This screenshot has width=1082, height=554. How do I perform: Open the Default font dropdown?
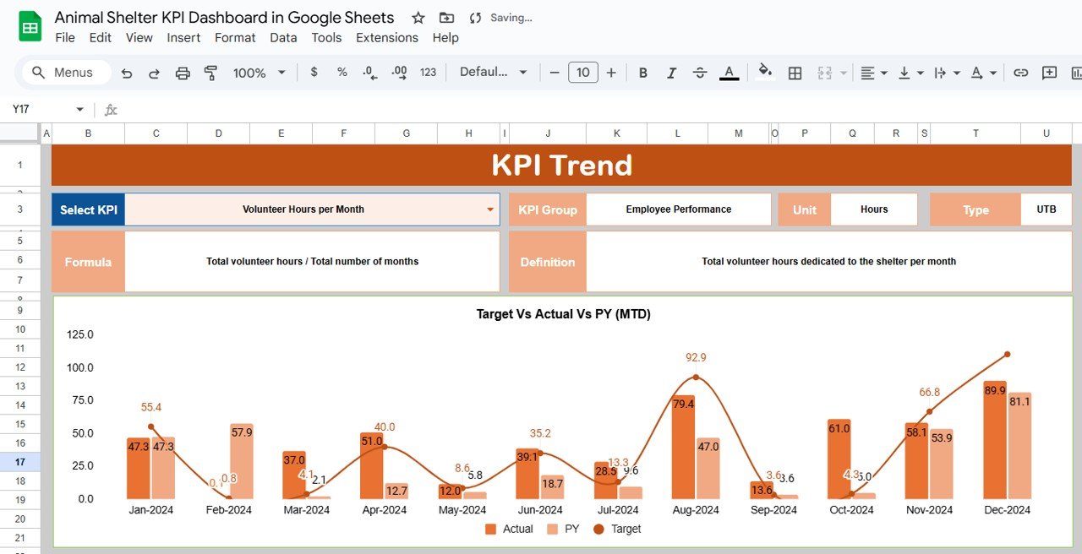pos(493,73)
